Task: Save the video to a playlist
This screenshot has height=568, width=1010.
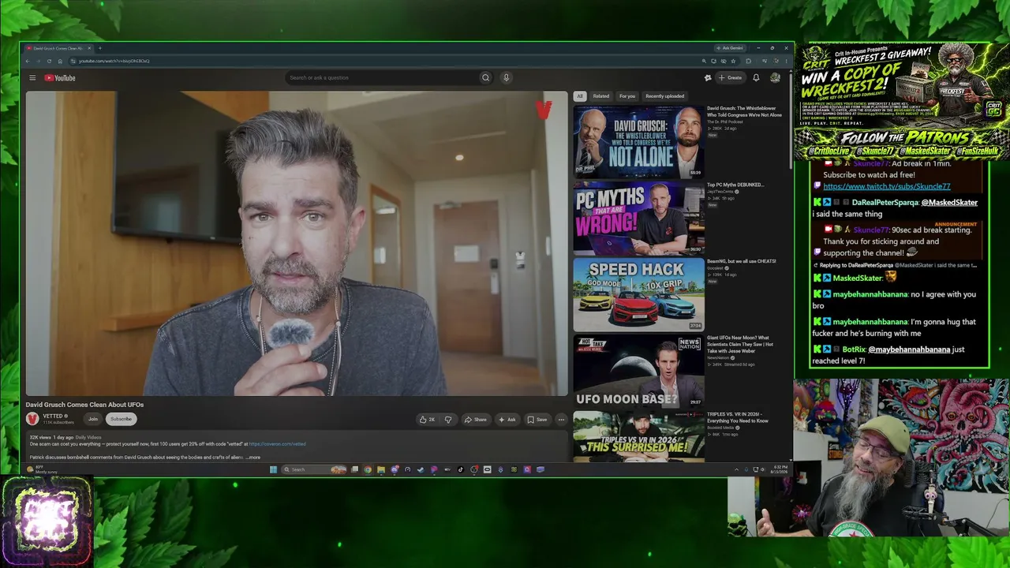Action: (x=537, y=420)
